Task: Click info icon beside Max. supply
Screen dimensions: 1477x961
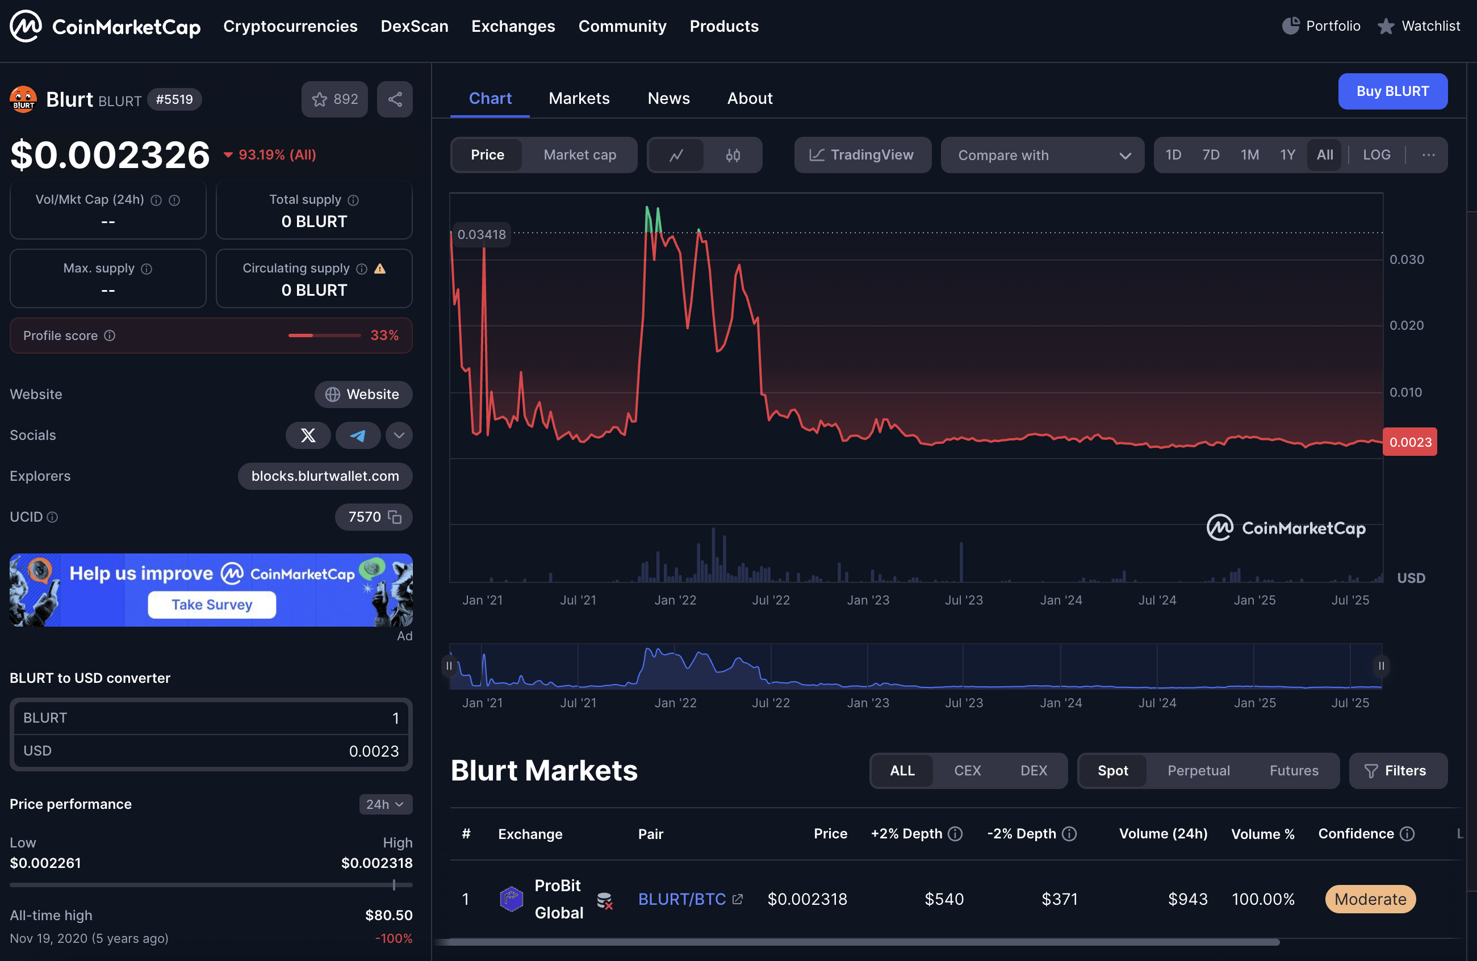Action: click(x=147, y=268)
